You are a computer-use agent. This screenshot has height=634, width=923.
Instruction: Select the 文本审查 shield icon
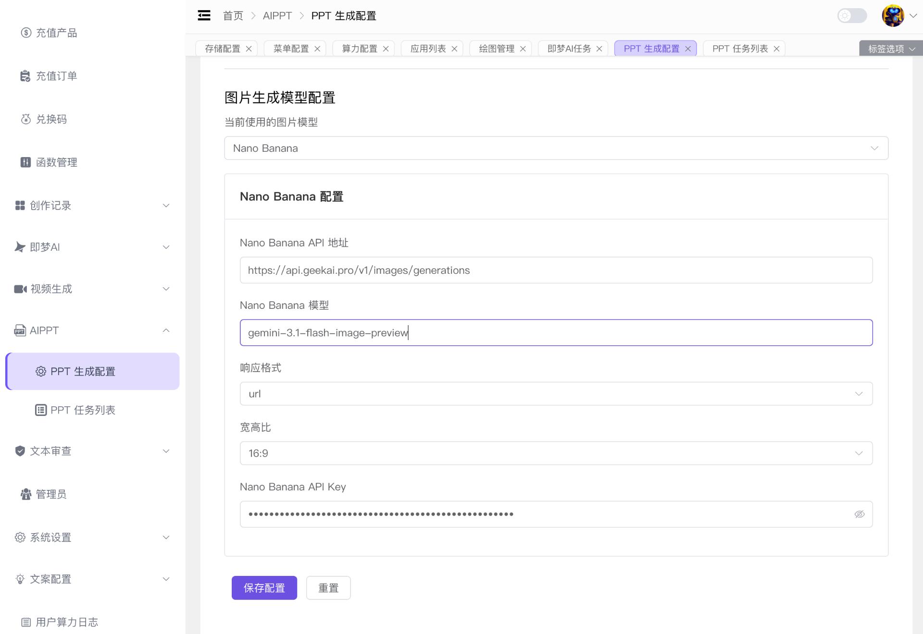19,451
